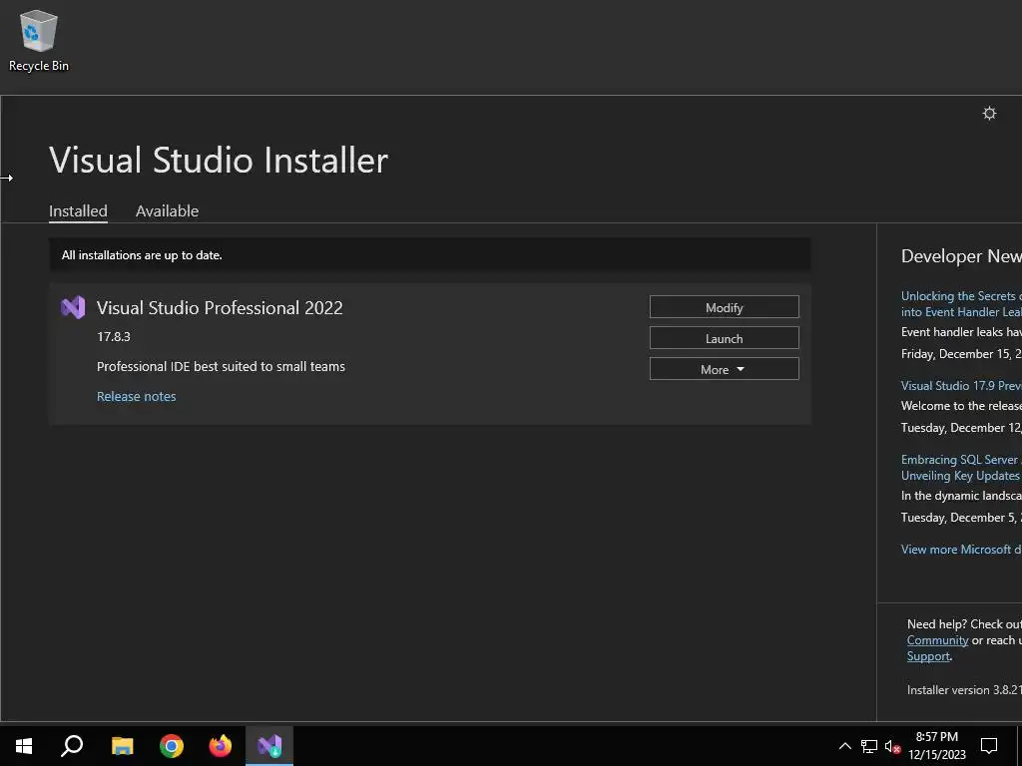Open the Windows Start menu
Screen dimensions: 1022x766
coord(24,746)
